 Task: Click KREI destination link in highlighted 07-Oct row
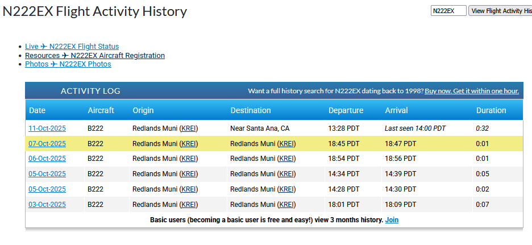(x=286, y=144)
